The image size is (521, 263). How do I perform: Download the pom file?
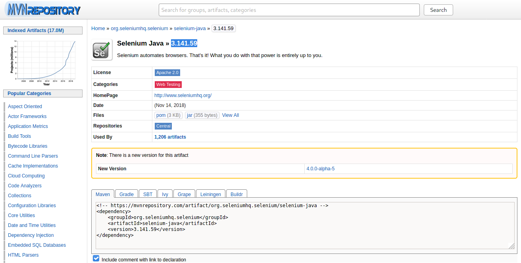[x=161, y=115]
